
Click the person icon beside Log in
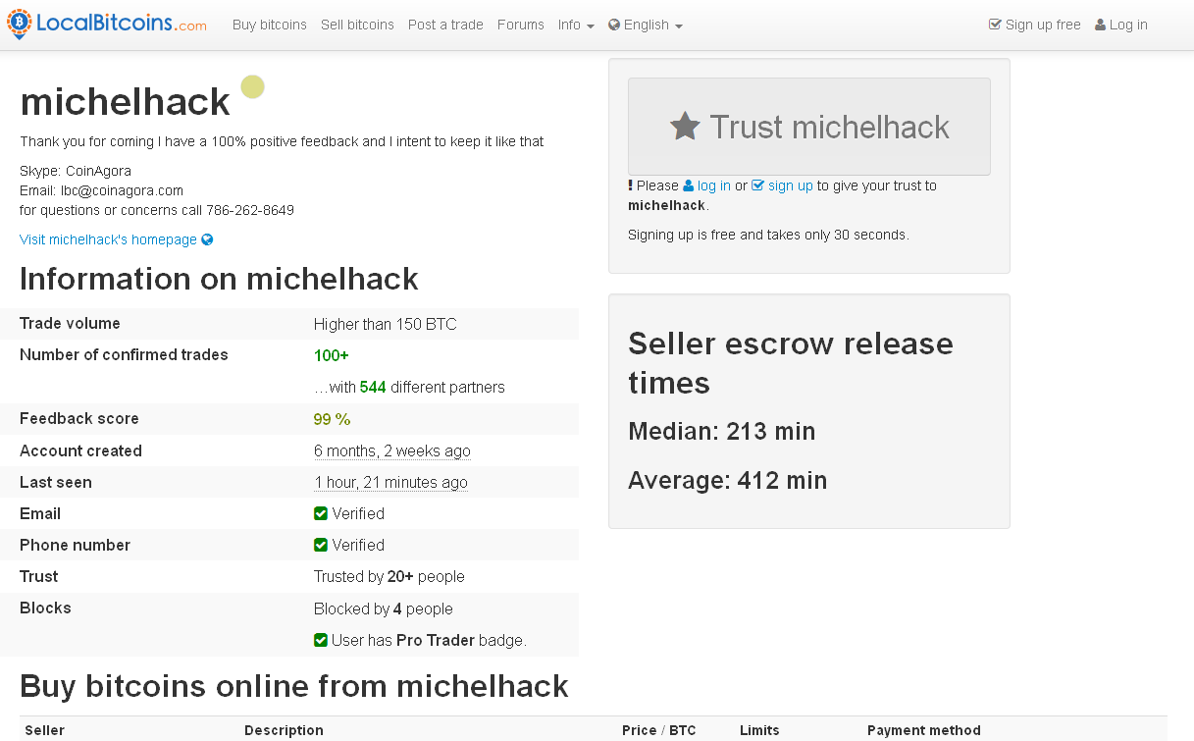[1100, 25]
